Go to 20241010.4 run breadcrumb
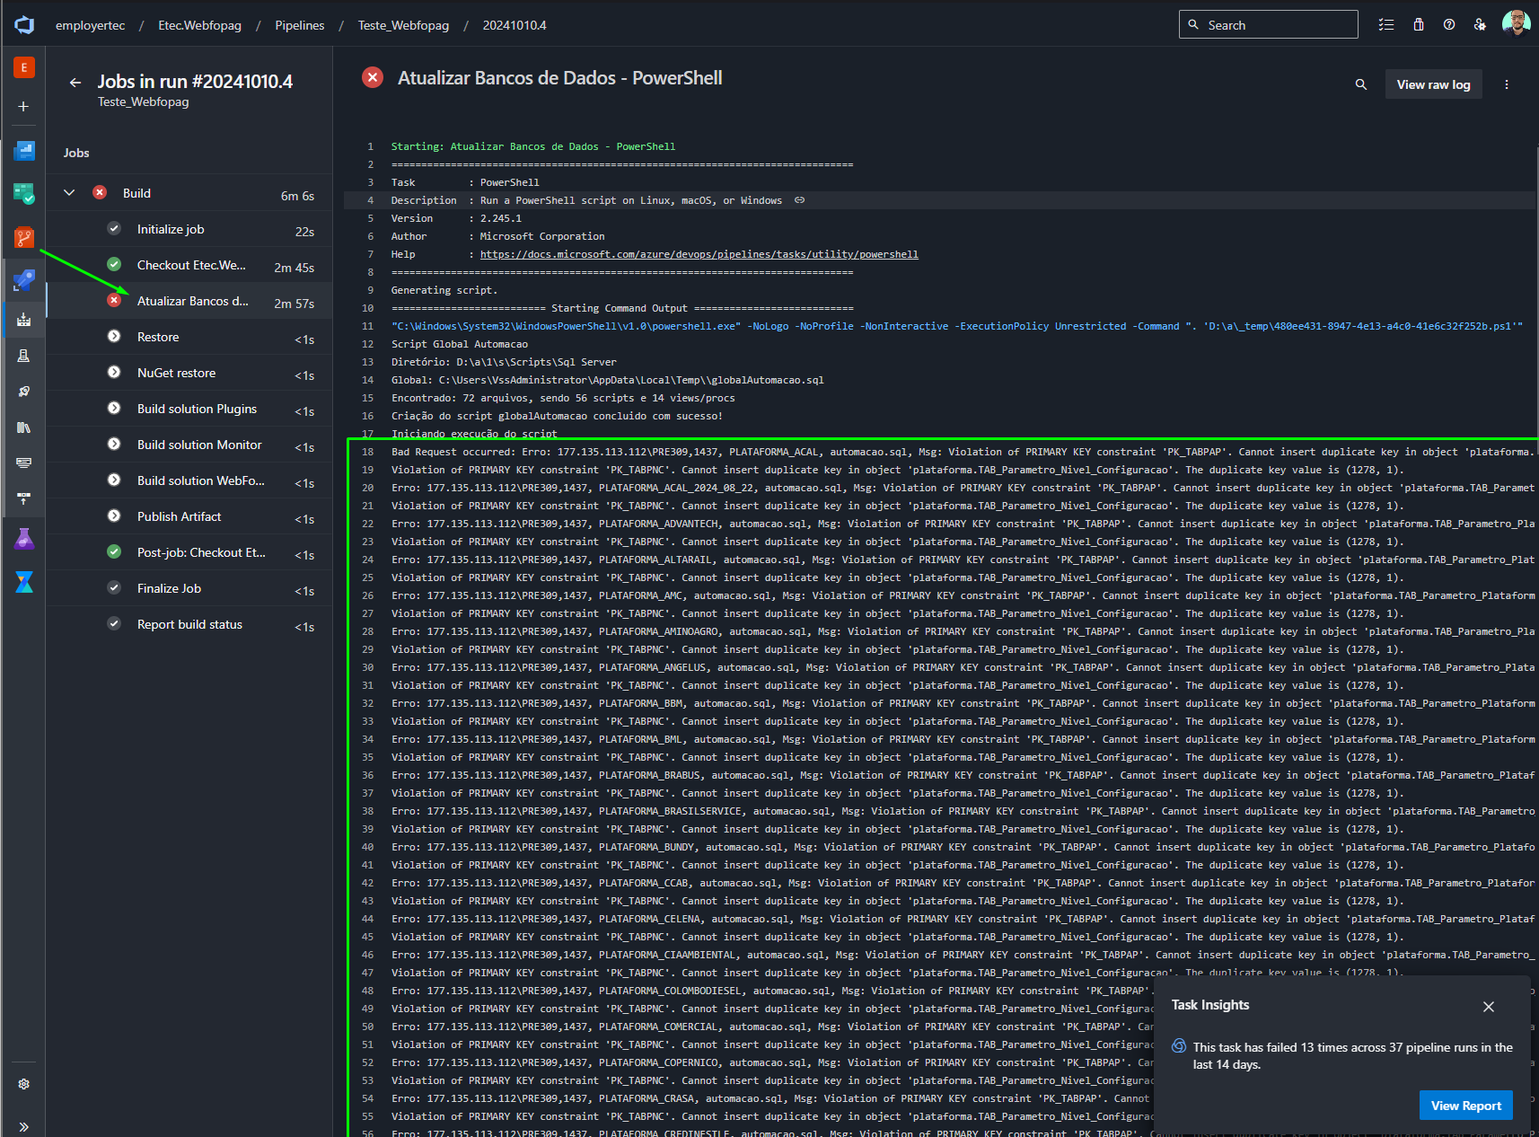 (514, 25)
